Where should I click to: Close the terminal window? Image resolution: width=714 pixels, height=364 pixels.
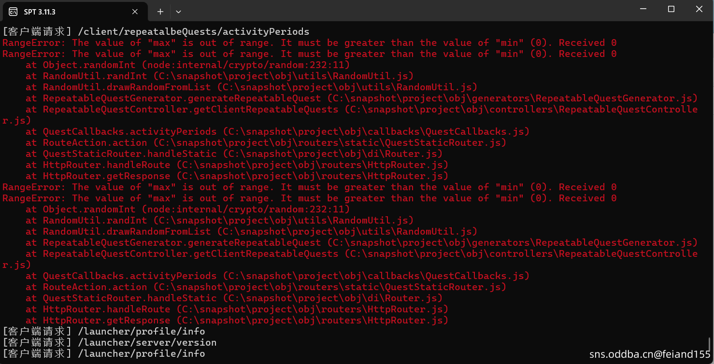[699, 9]
